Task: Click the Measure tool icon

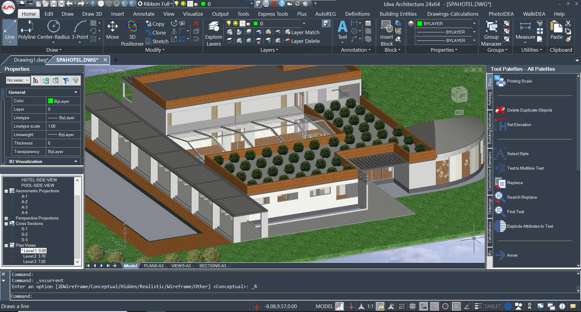Action: [x=525, y=30]
